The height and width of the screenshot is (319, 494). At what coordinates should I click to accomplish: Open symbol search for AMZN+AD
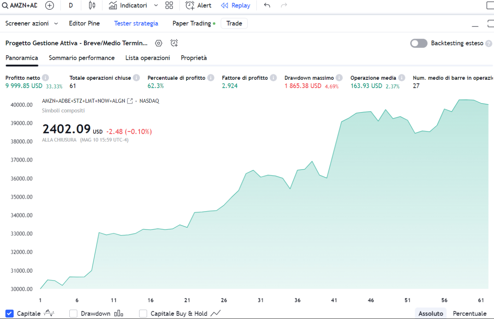pos(20,6)
